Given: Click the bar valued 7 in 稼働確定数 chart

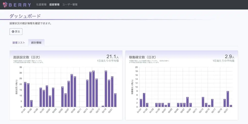Looking at the screenshot, I should [x=144, y=100].
